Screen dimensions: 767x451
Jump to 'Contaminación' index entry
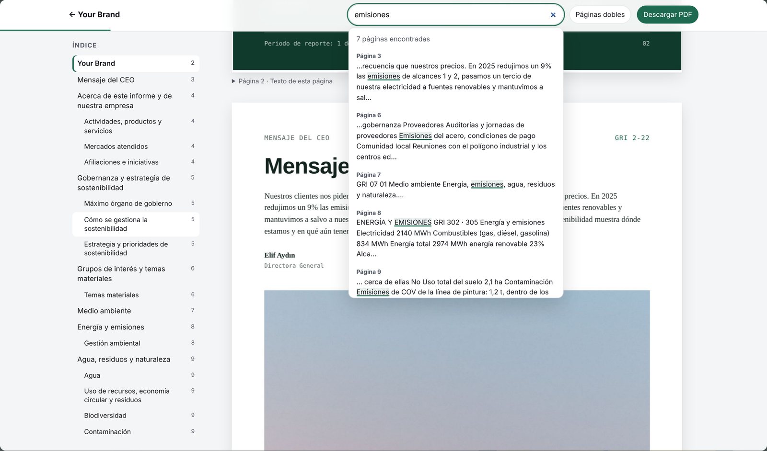[x=136, y=432]
